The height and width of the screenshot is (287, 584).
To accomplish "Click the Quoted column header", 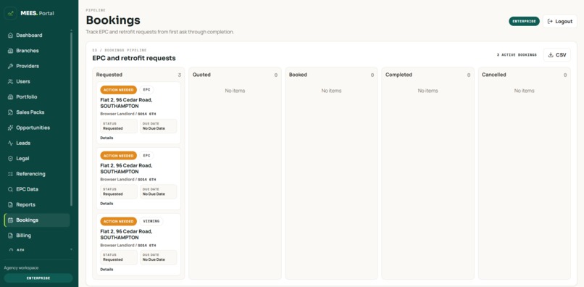I will (201, 75).
